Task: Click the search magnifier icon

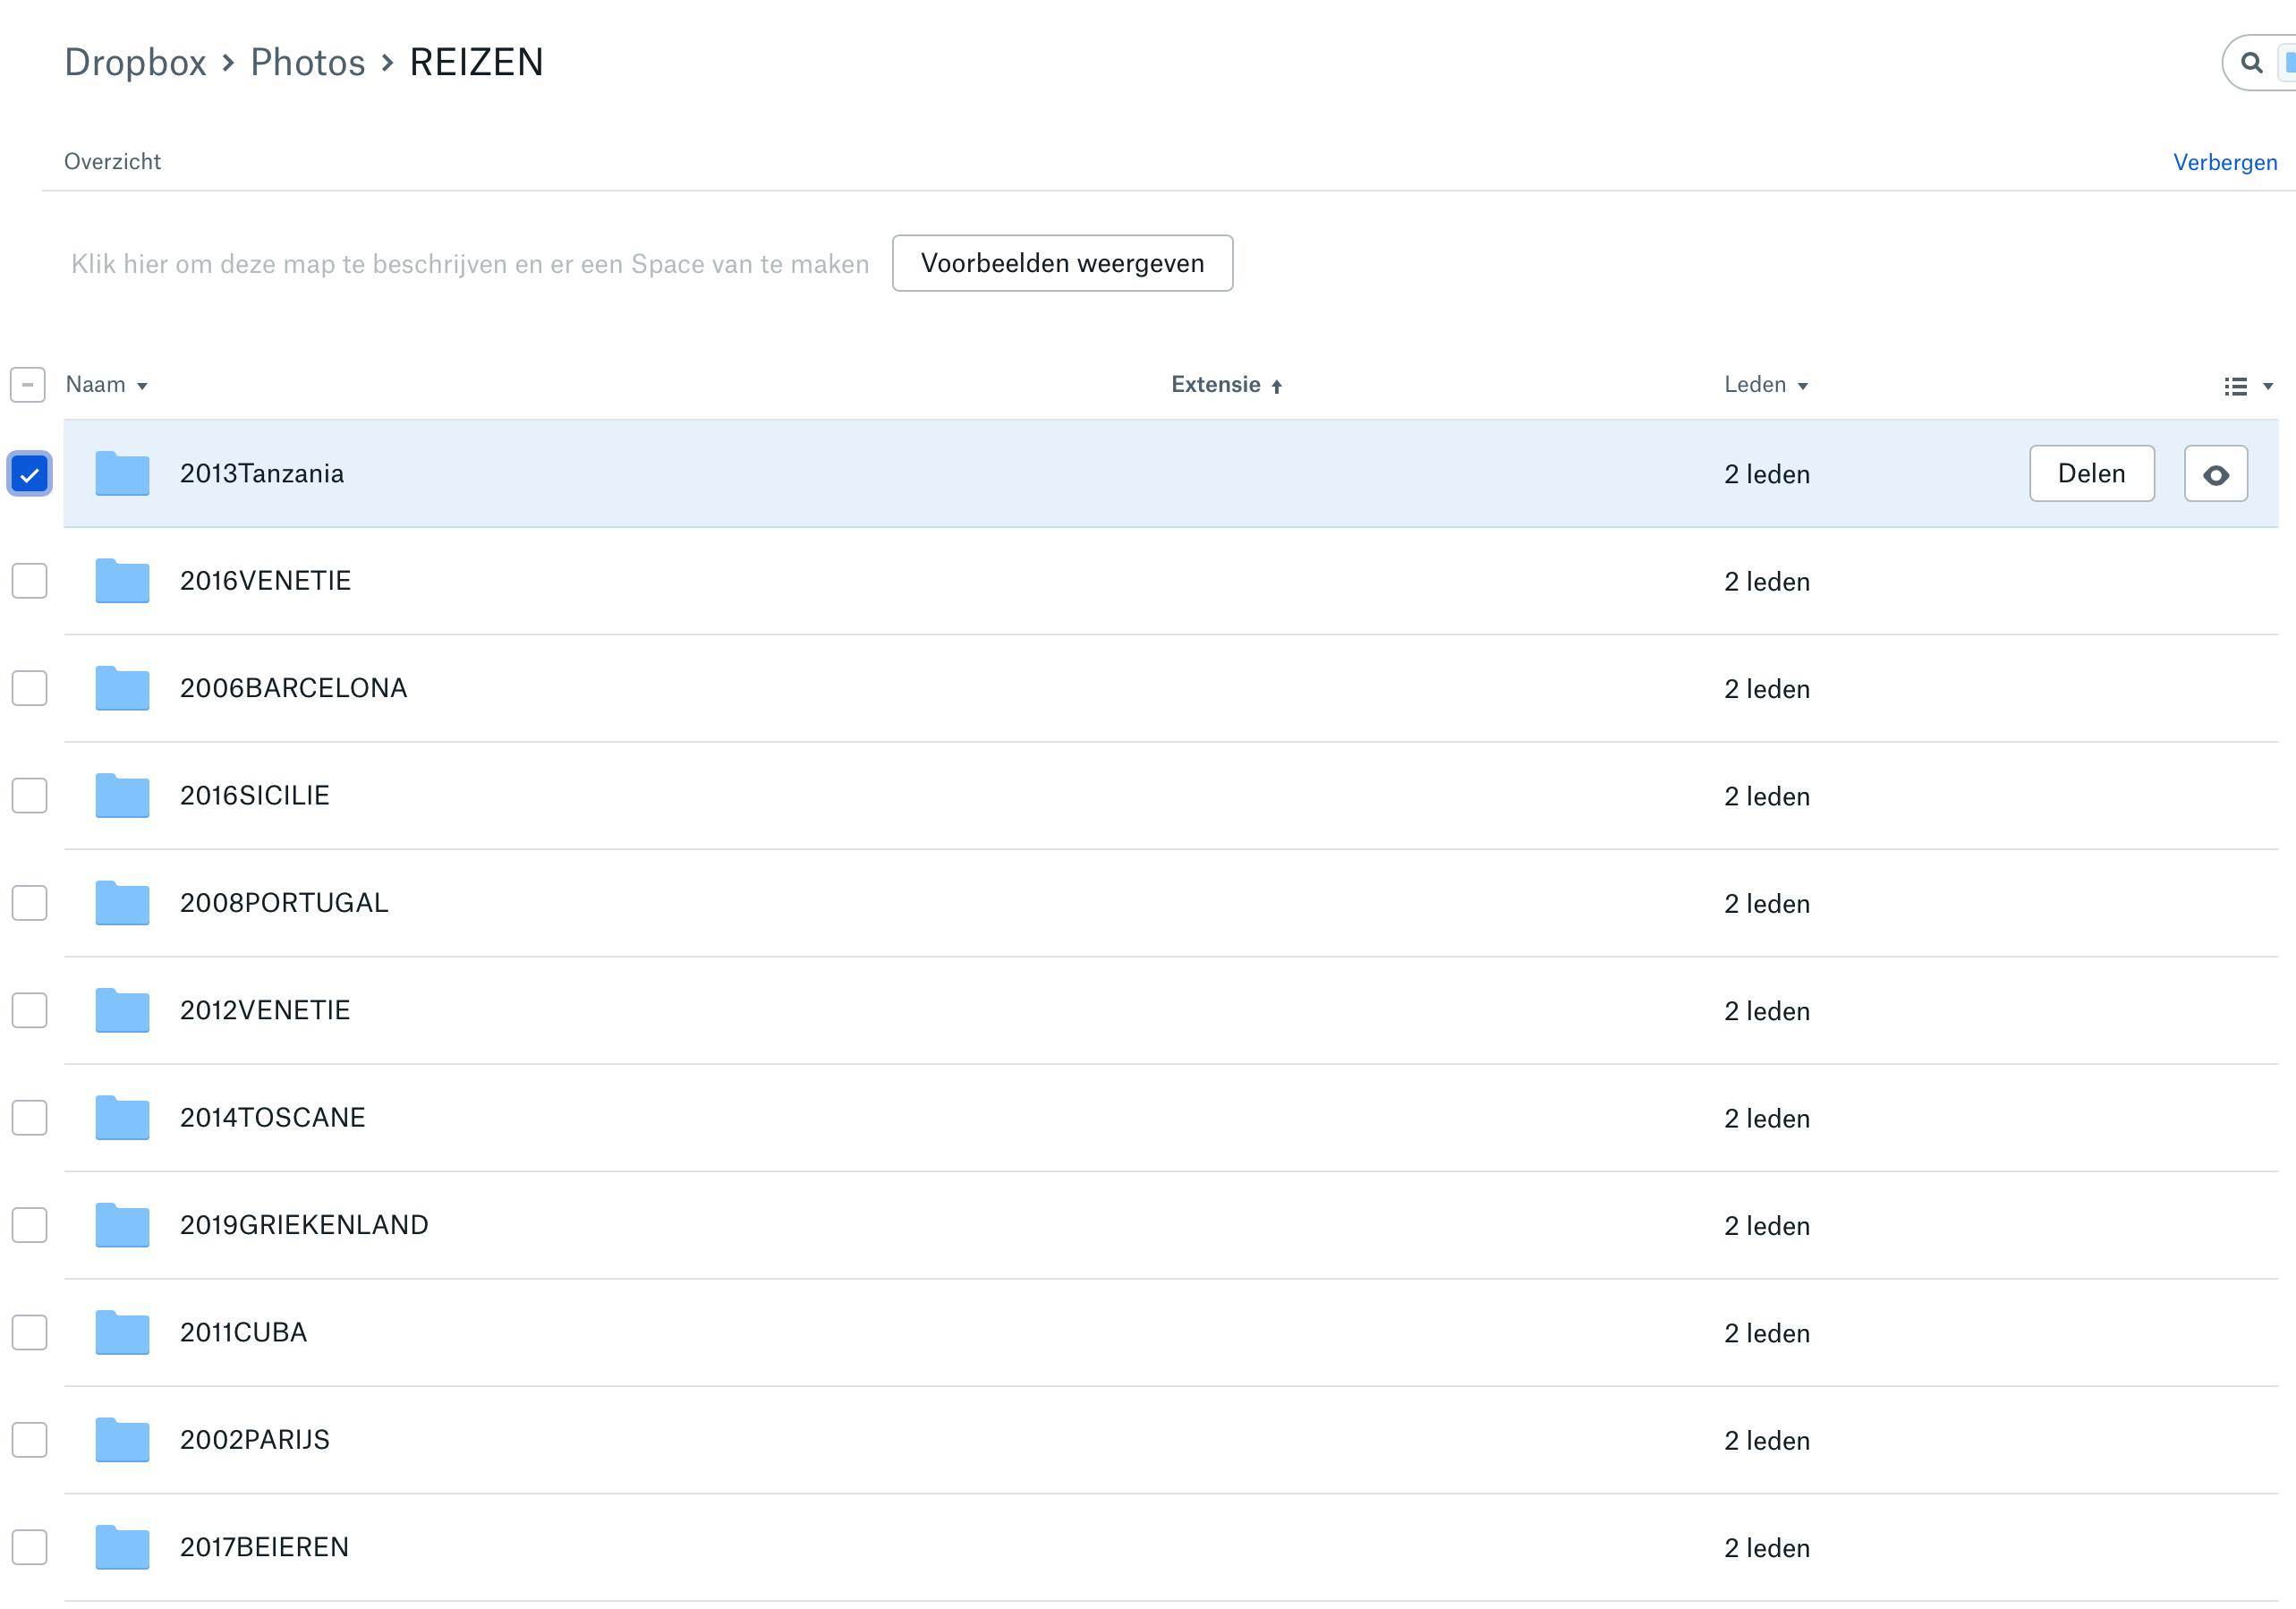Action: click(x=2251, y=63)
